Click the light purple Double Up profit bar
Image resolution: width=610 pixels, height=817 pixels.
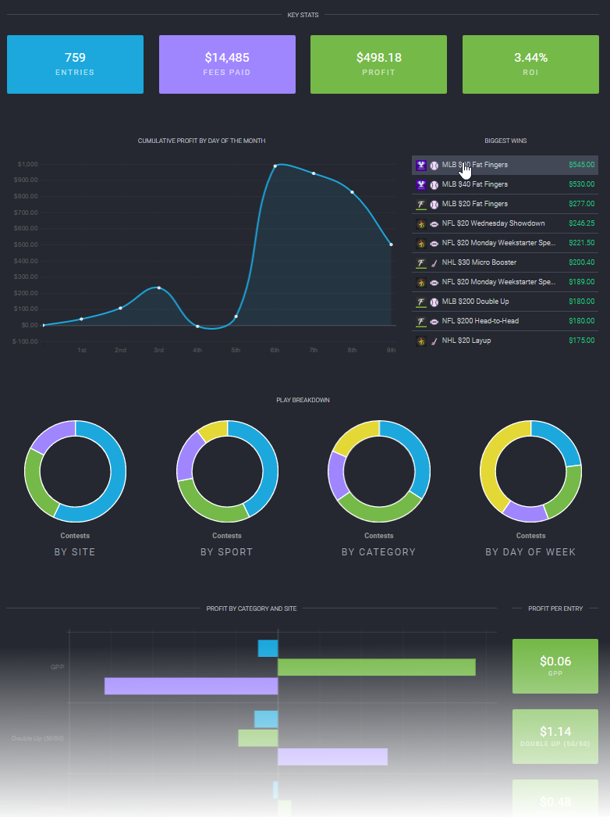pos(332,757)
